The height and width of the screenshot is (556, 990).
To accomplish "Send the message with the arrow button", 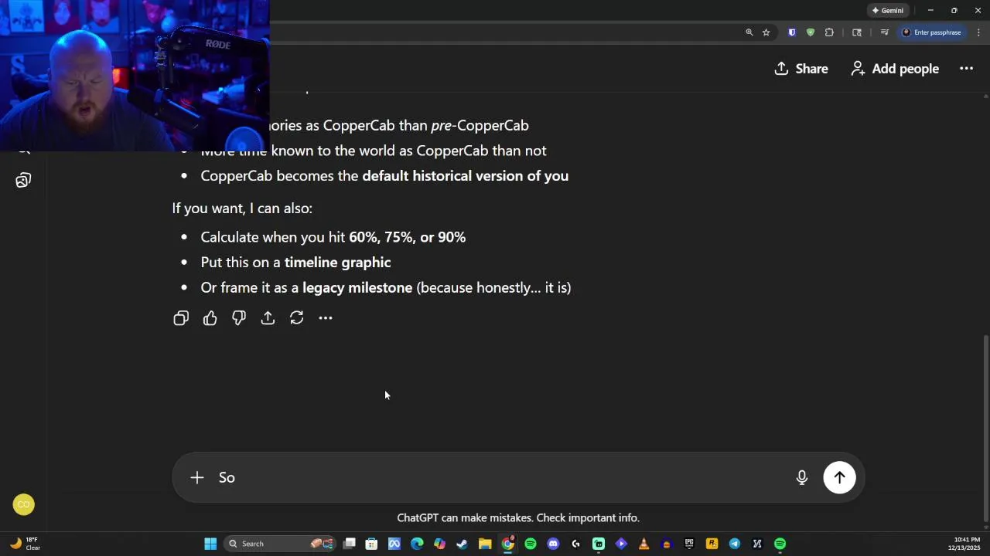I will tap(839, 477).
